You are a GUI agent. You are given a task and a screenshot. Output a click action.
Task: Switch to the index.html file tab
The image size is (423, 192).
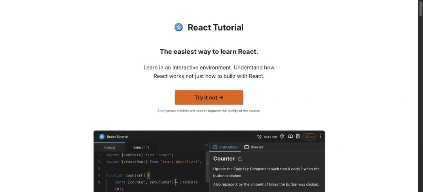[141, 147]
